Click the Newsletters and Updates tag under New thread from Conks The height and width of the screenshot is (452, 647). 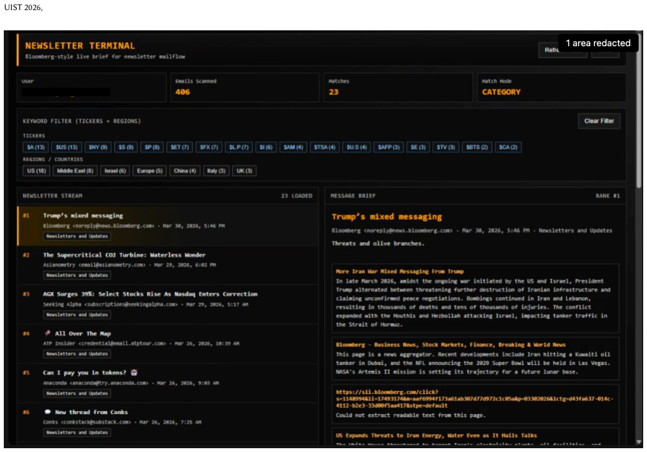point(77,432)
